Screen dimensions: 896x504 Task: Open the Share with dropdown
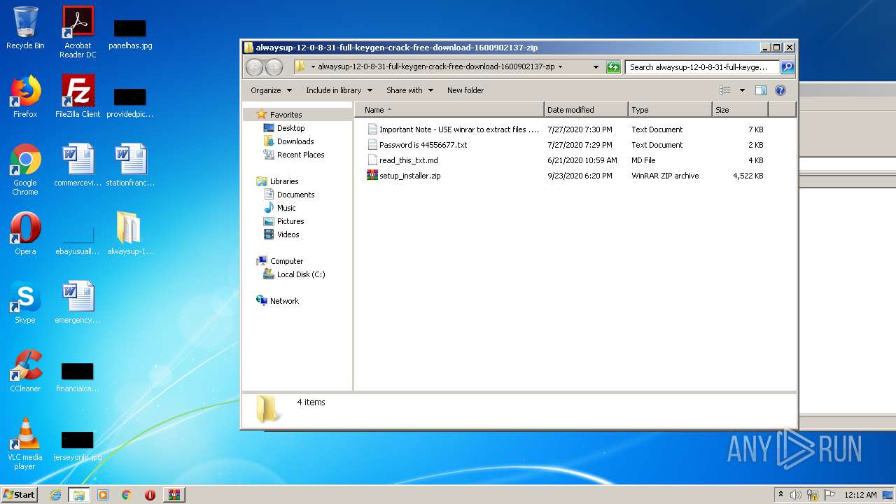tap(409, 90)
